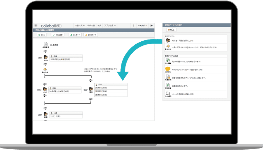Select the approver person icon in 基本アイテム
The width and height of the screenshot is (263, 150).
point(167,40)
